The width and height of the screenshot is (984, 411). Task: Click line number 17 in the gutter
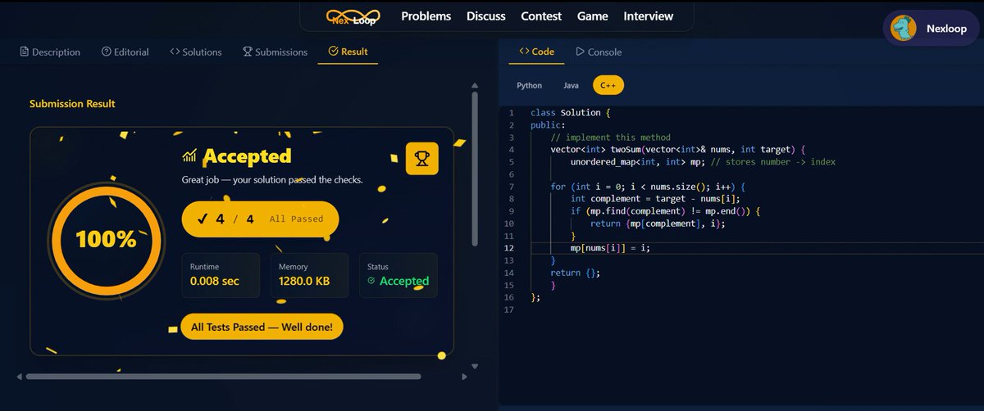point(510,309)
